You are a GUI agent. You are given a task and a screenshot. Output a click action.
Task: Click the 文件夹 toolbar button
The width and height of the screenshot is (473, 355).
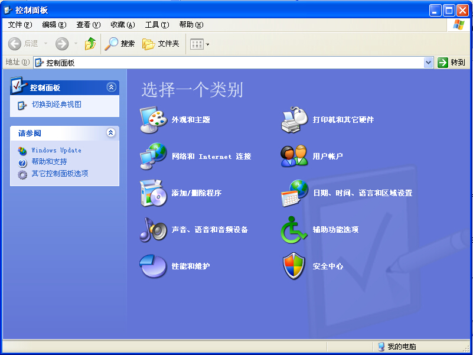pyautogui.click(x=161, y=44)
